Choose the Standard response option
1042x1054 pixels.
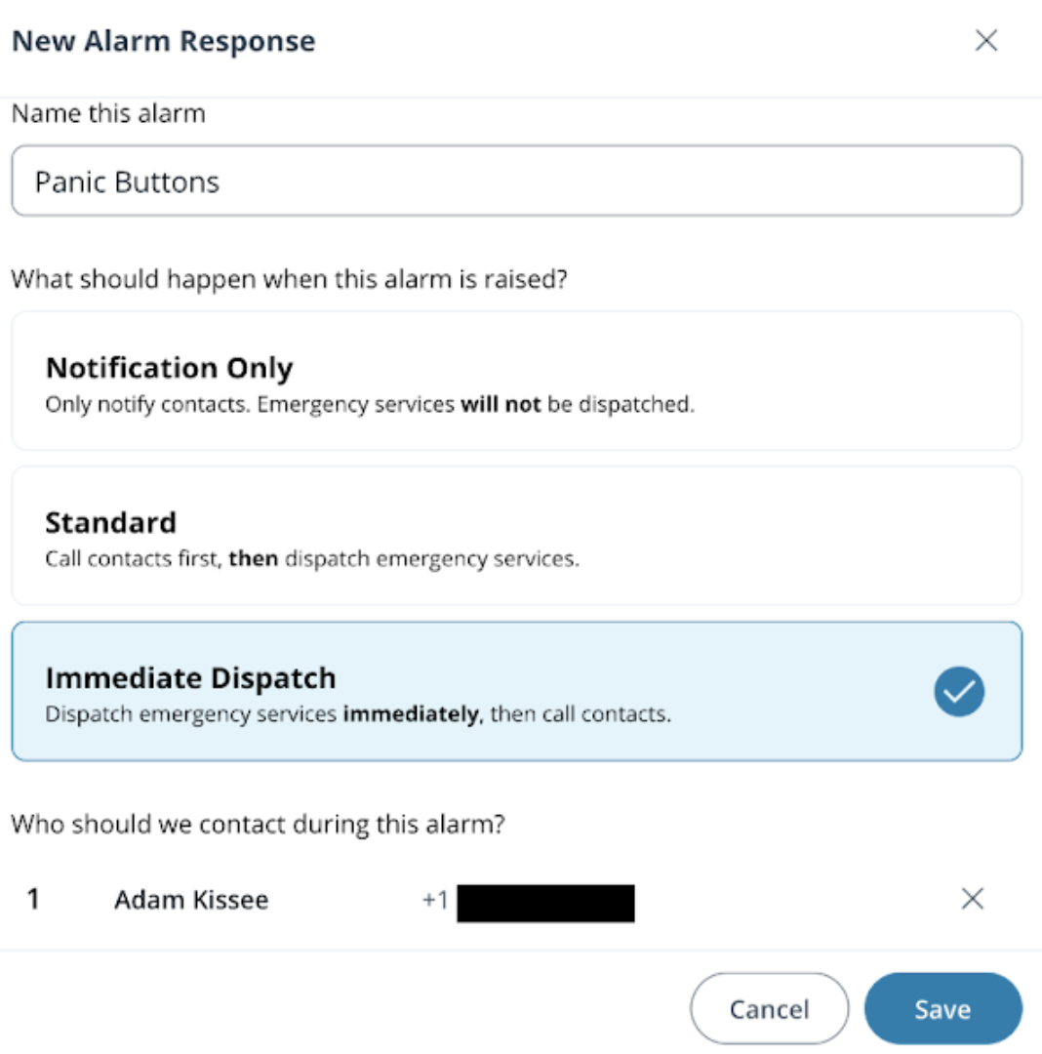(516, 535)
